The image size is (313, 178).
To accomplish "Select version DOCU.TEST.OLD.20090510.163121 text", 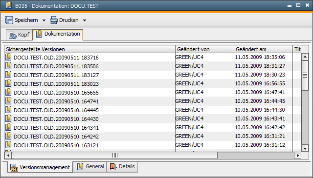I will [56, 145].
